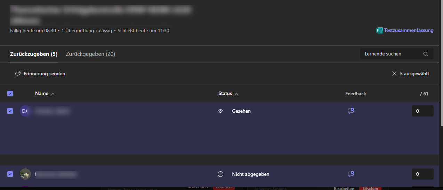Click the points field of the first student
443x190 pixels.
pyautogui.click(x=422, y=111)
